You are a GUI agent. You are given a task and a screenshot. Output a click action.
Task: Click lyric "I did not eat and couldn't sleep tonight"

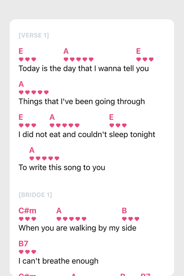click(87, 135)
